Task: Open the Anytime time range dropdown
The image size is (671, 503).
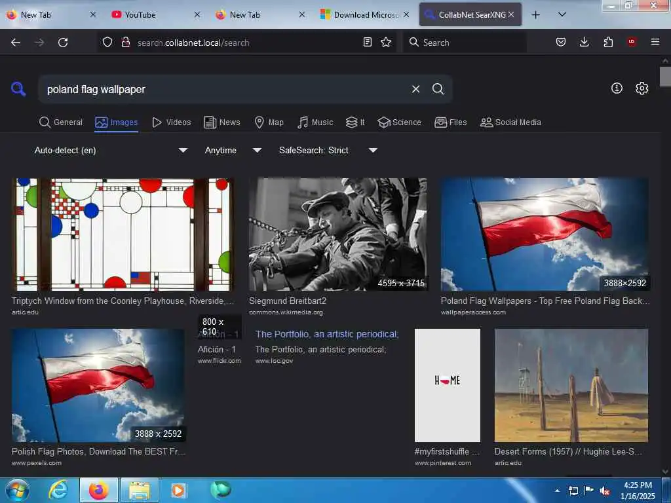Action: pos(233,150)
